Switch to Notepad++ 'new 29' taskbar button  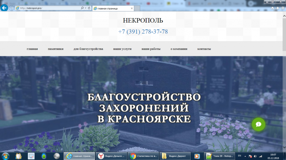pyautogui.click(x=219, y=156)
